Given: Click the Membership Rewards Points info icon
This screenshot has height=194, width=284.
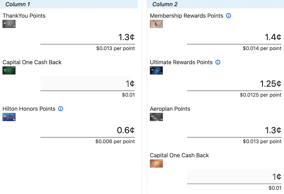Looking at the screenshot, I should 228,16.
